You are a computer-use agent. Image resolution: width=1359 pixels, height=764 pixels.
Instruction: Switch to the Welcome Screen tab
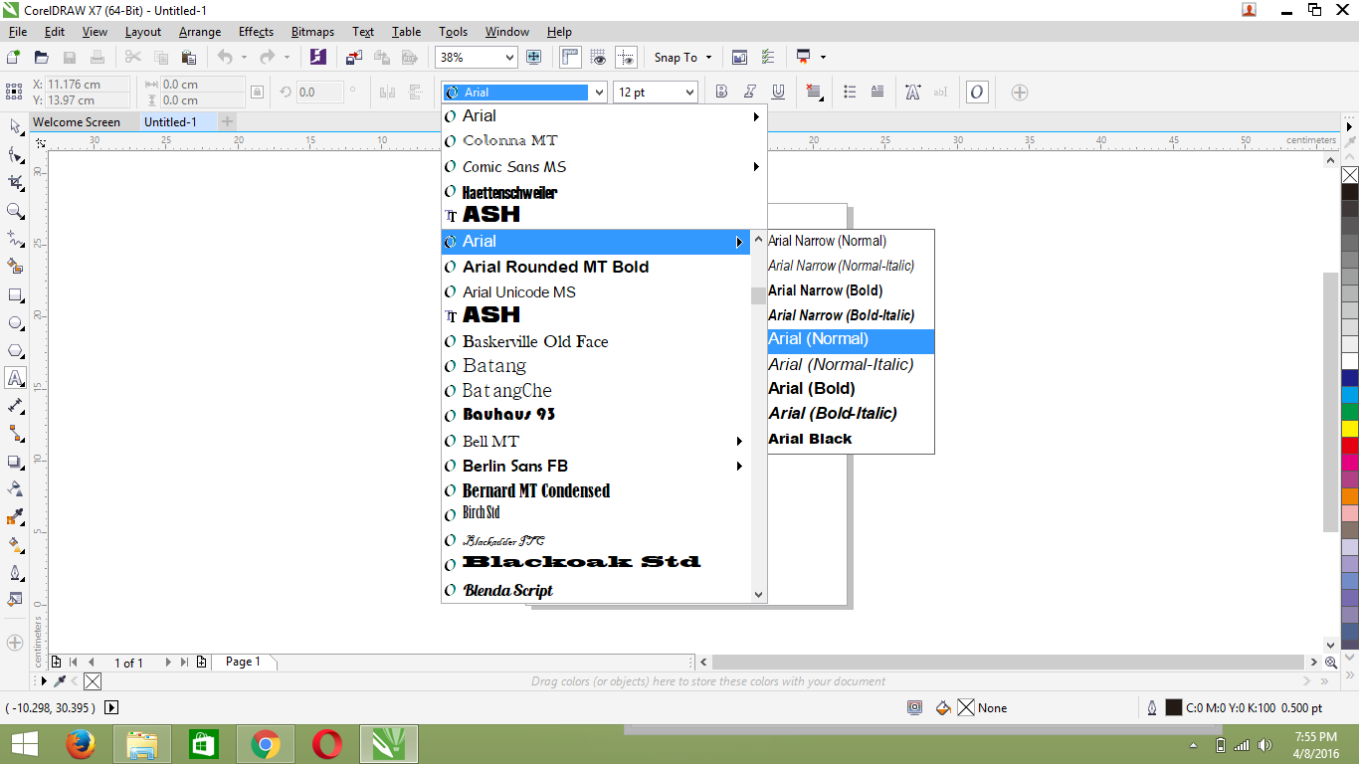pyautogui.click(x=77, y=122)
